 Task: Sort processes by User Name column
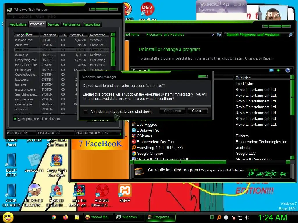pyautogui.click(x=49, y=35)
